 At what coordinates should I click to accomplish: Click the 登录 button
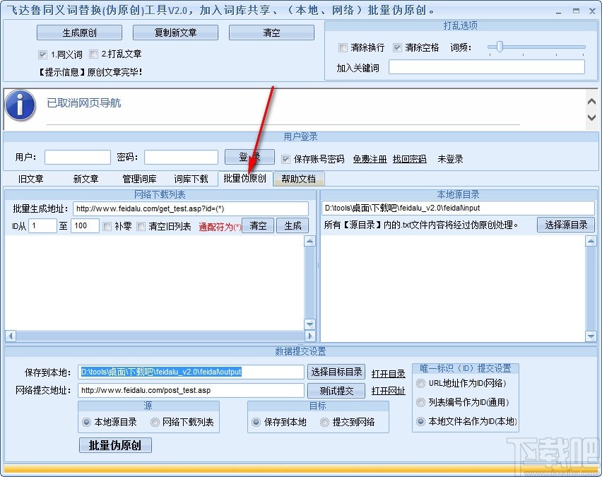(x=249, y=157)
